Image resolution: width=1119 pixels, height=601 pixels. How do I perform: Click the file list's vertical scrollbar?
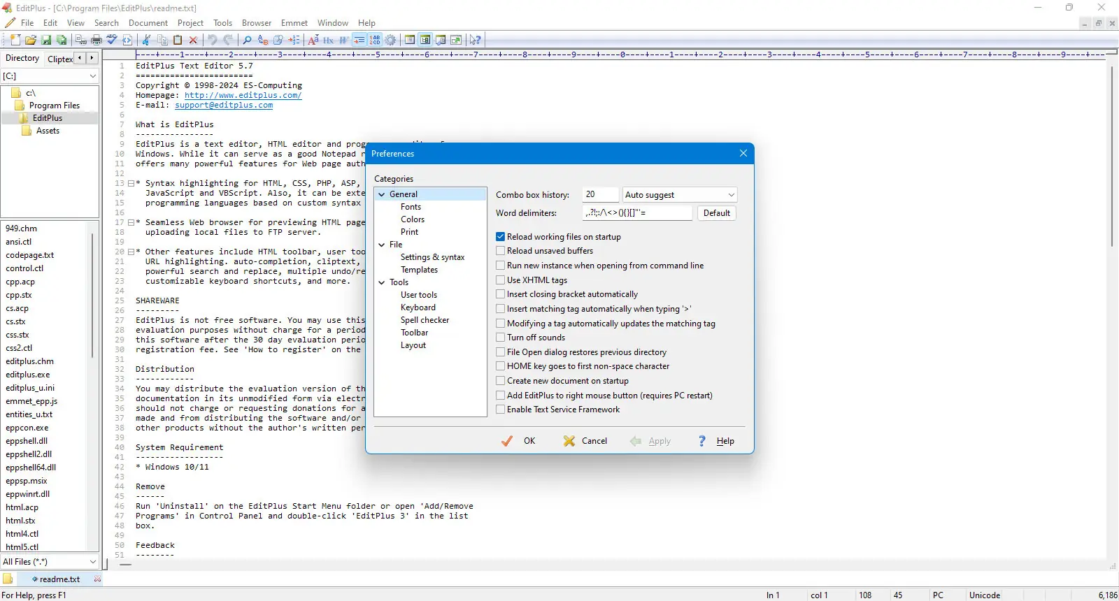click(x=92, y=297)
